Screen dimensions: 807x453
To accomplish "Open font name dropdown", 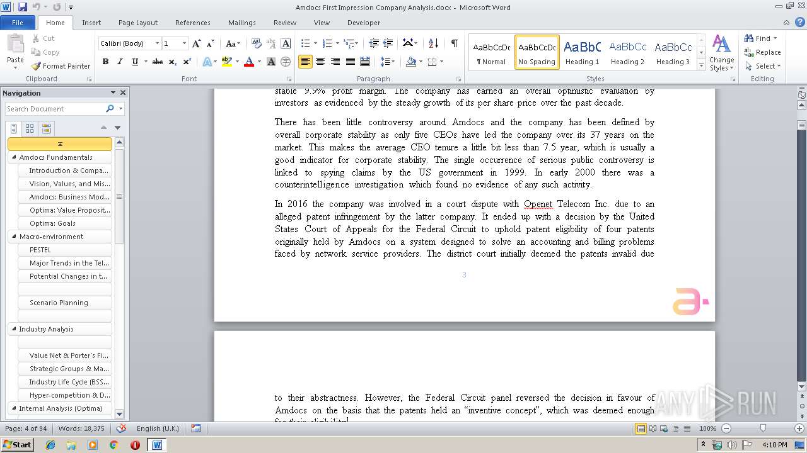I will tap(157, 43).
